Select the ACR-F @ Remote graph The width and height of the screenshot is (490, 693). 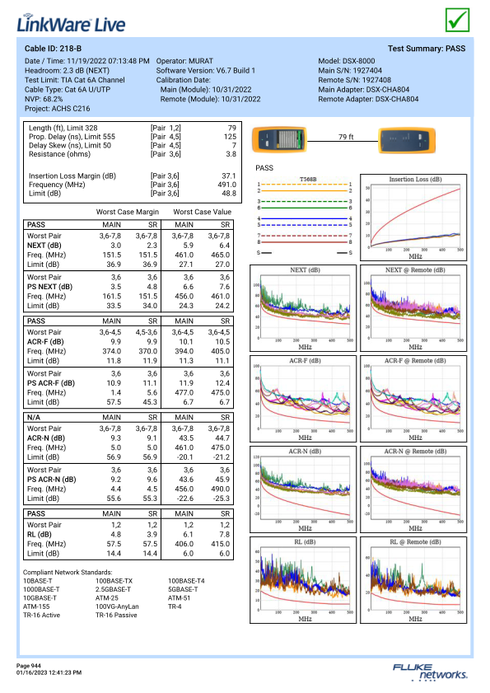(x=413, y=399)
